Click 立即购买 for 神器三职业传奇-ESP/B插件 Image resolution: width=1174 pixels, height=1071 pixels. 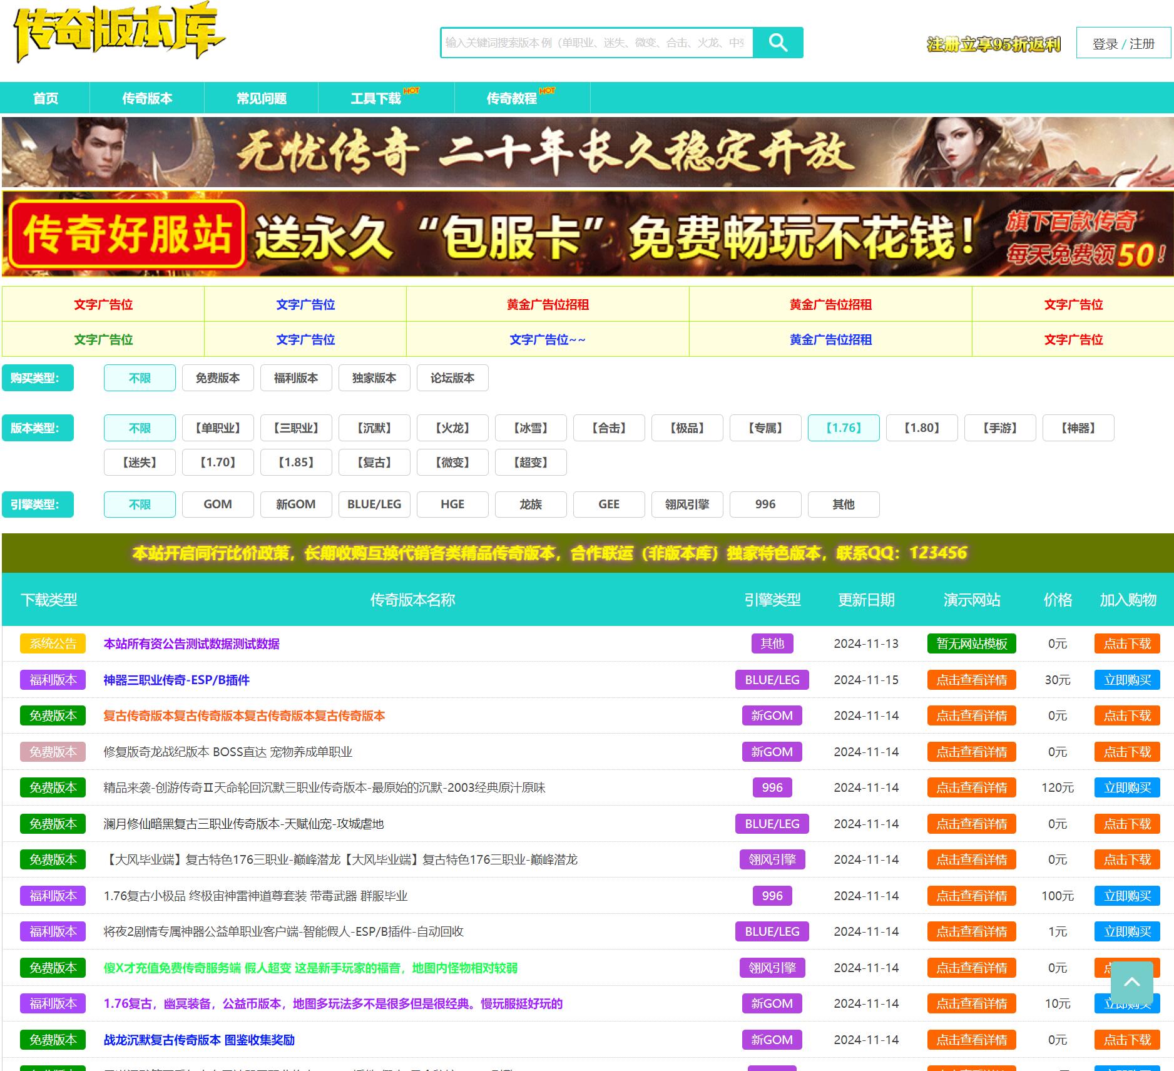(1126, 680)
